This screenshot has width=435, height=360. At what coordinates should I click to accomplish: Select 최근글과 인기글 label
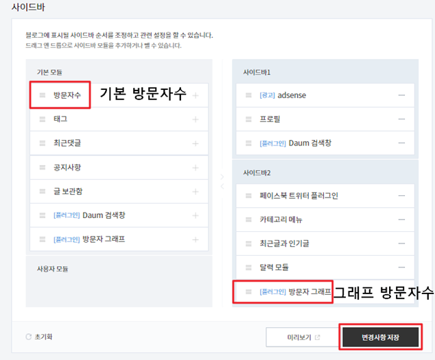[x=284, y=243]
